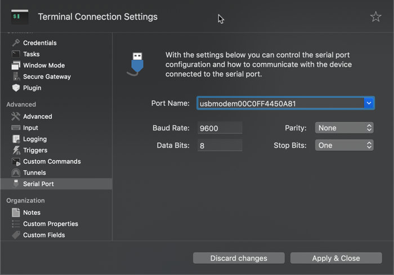Click the Notes document icon

16,213
